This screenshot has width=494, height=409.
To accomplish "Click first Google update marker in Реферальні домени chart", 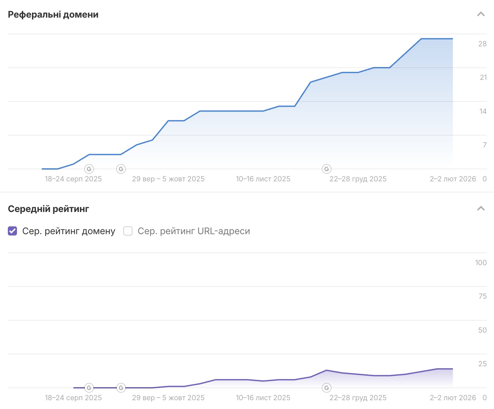I will pyautogui.click(x=89, y=169).
